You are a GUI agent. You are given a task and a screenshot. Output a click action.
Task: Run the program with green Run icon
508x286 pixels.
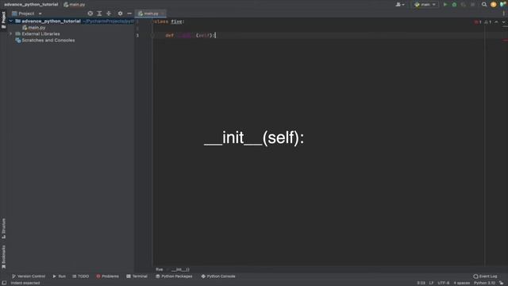pos(445,5)
